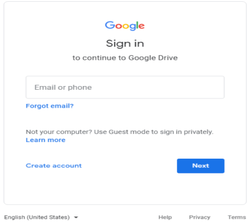Open the Forgot email? link
The height and width of the screenshot is (222, 250).
pos(50,106)
